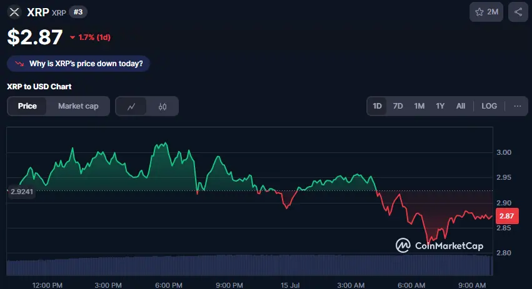Click the 15 Jul x-axis label

[x=290, y=285]
